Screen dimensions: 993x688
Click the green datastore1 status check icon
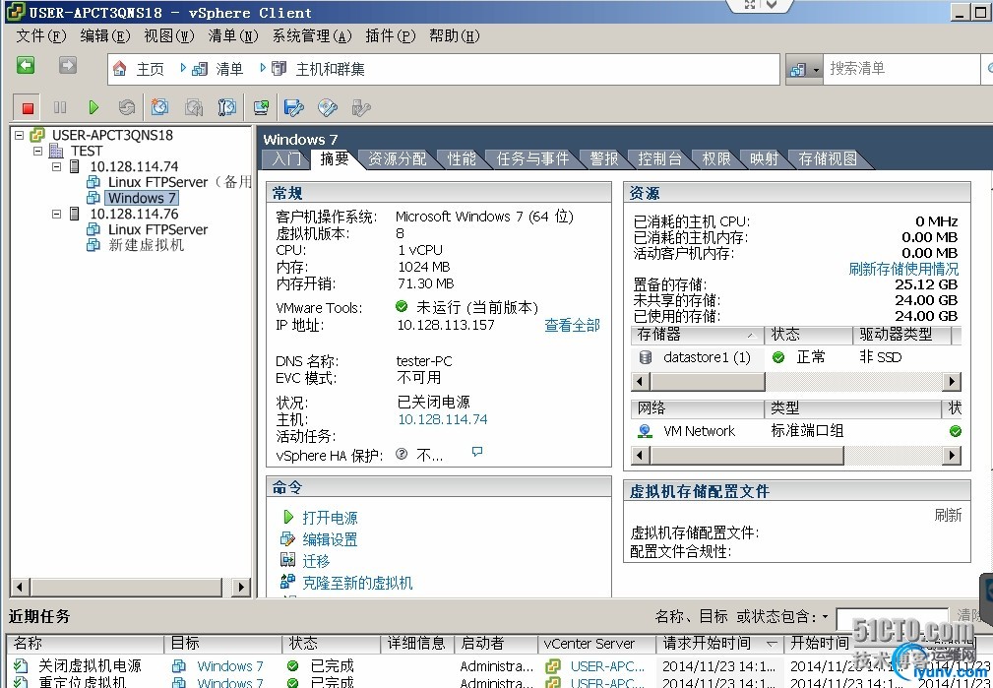tap(778, 357)
